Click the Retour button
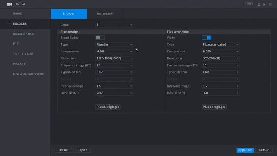The width and height of the screenshot is (277, 156). point(264,150)
